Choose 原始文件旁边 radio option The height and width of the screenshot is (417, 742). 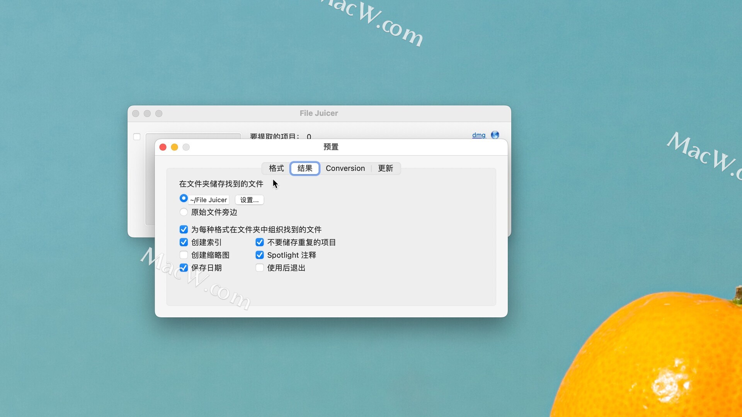click(184, 212)
